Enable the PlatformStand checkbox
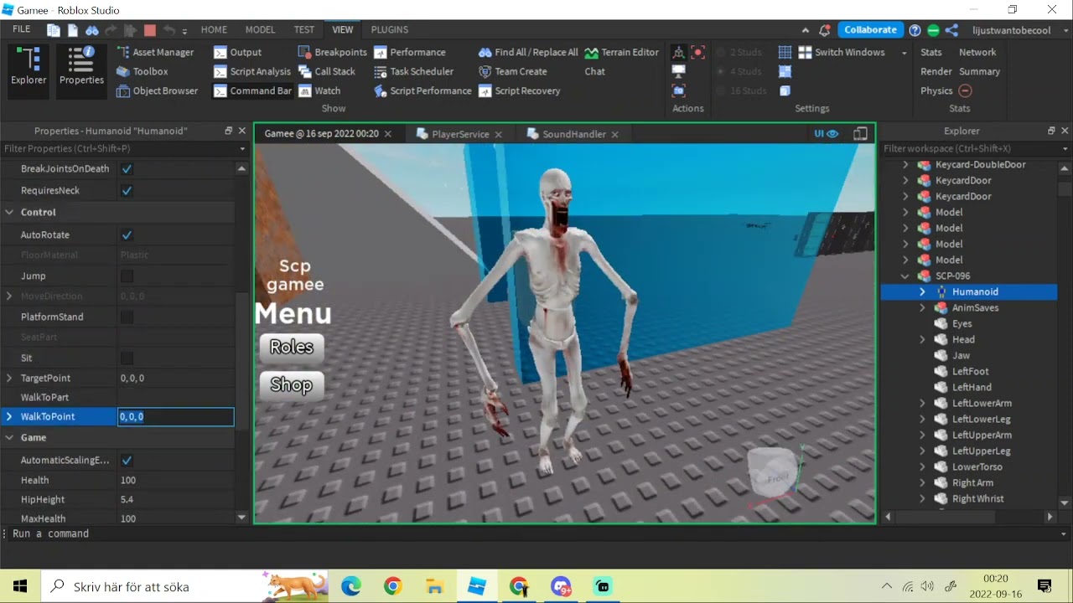Viewport: 1073px width, 603px height. pyautogui.click(x=127, y=317)
